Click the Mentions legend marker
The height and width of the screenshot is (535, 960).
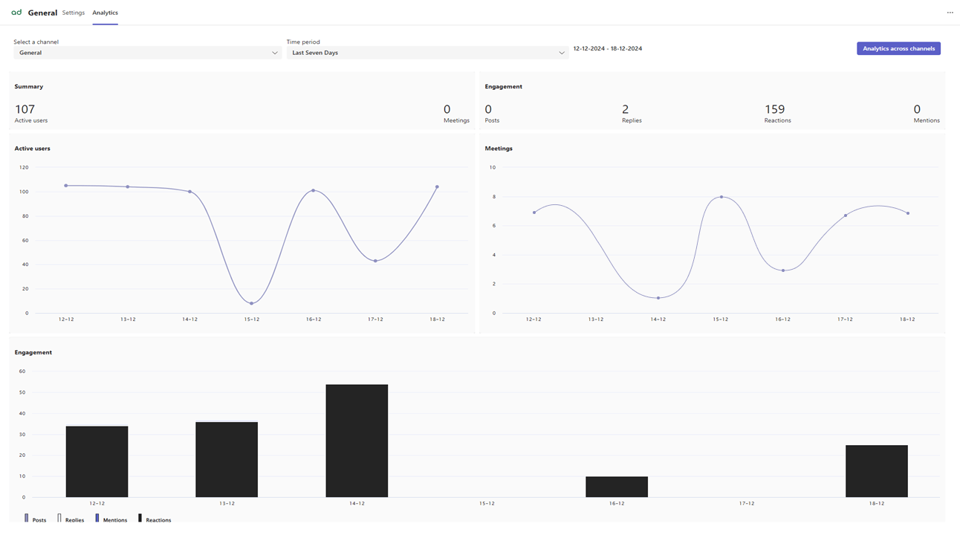point(97,518)
